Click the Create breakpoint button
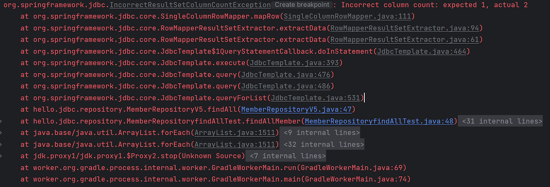The width and height of the screenshot is (550, 187). coord(302,5)
